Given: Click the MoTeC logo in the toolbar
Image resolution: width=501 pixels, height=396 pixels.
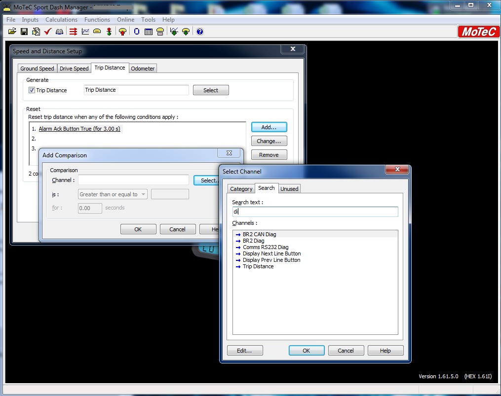Looking at the screenshot, I should click(x=478, y=32).
